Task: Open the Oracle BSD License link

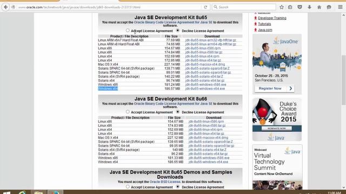Action: tap(165, 182)
